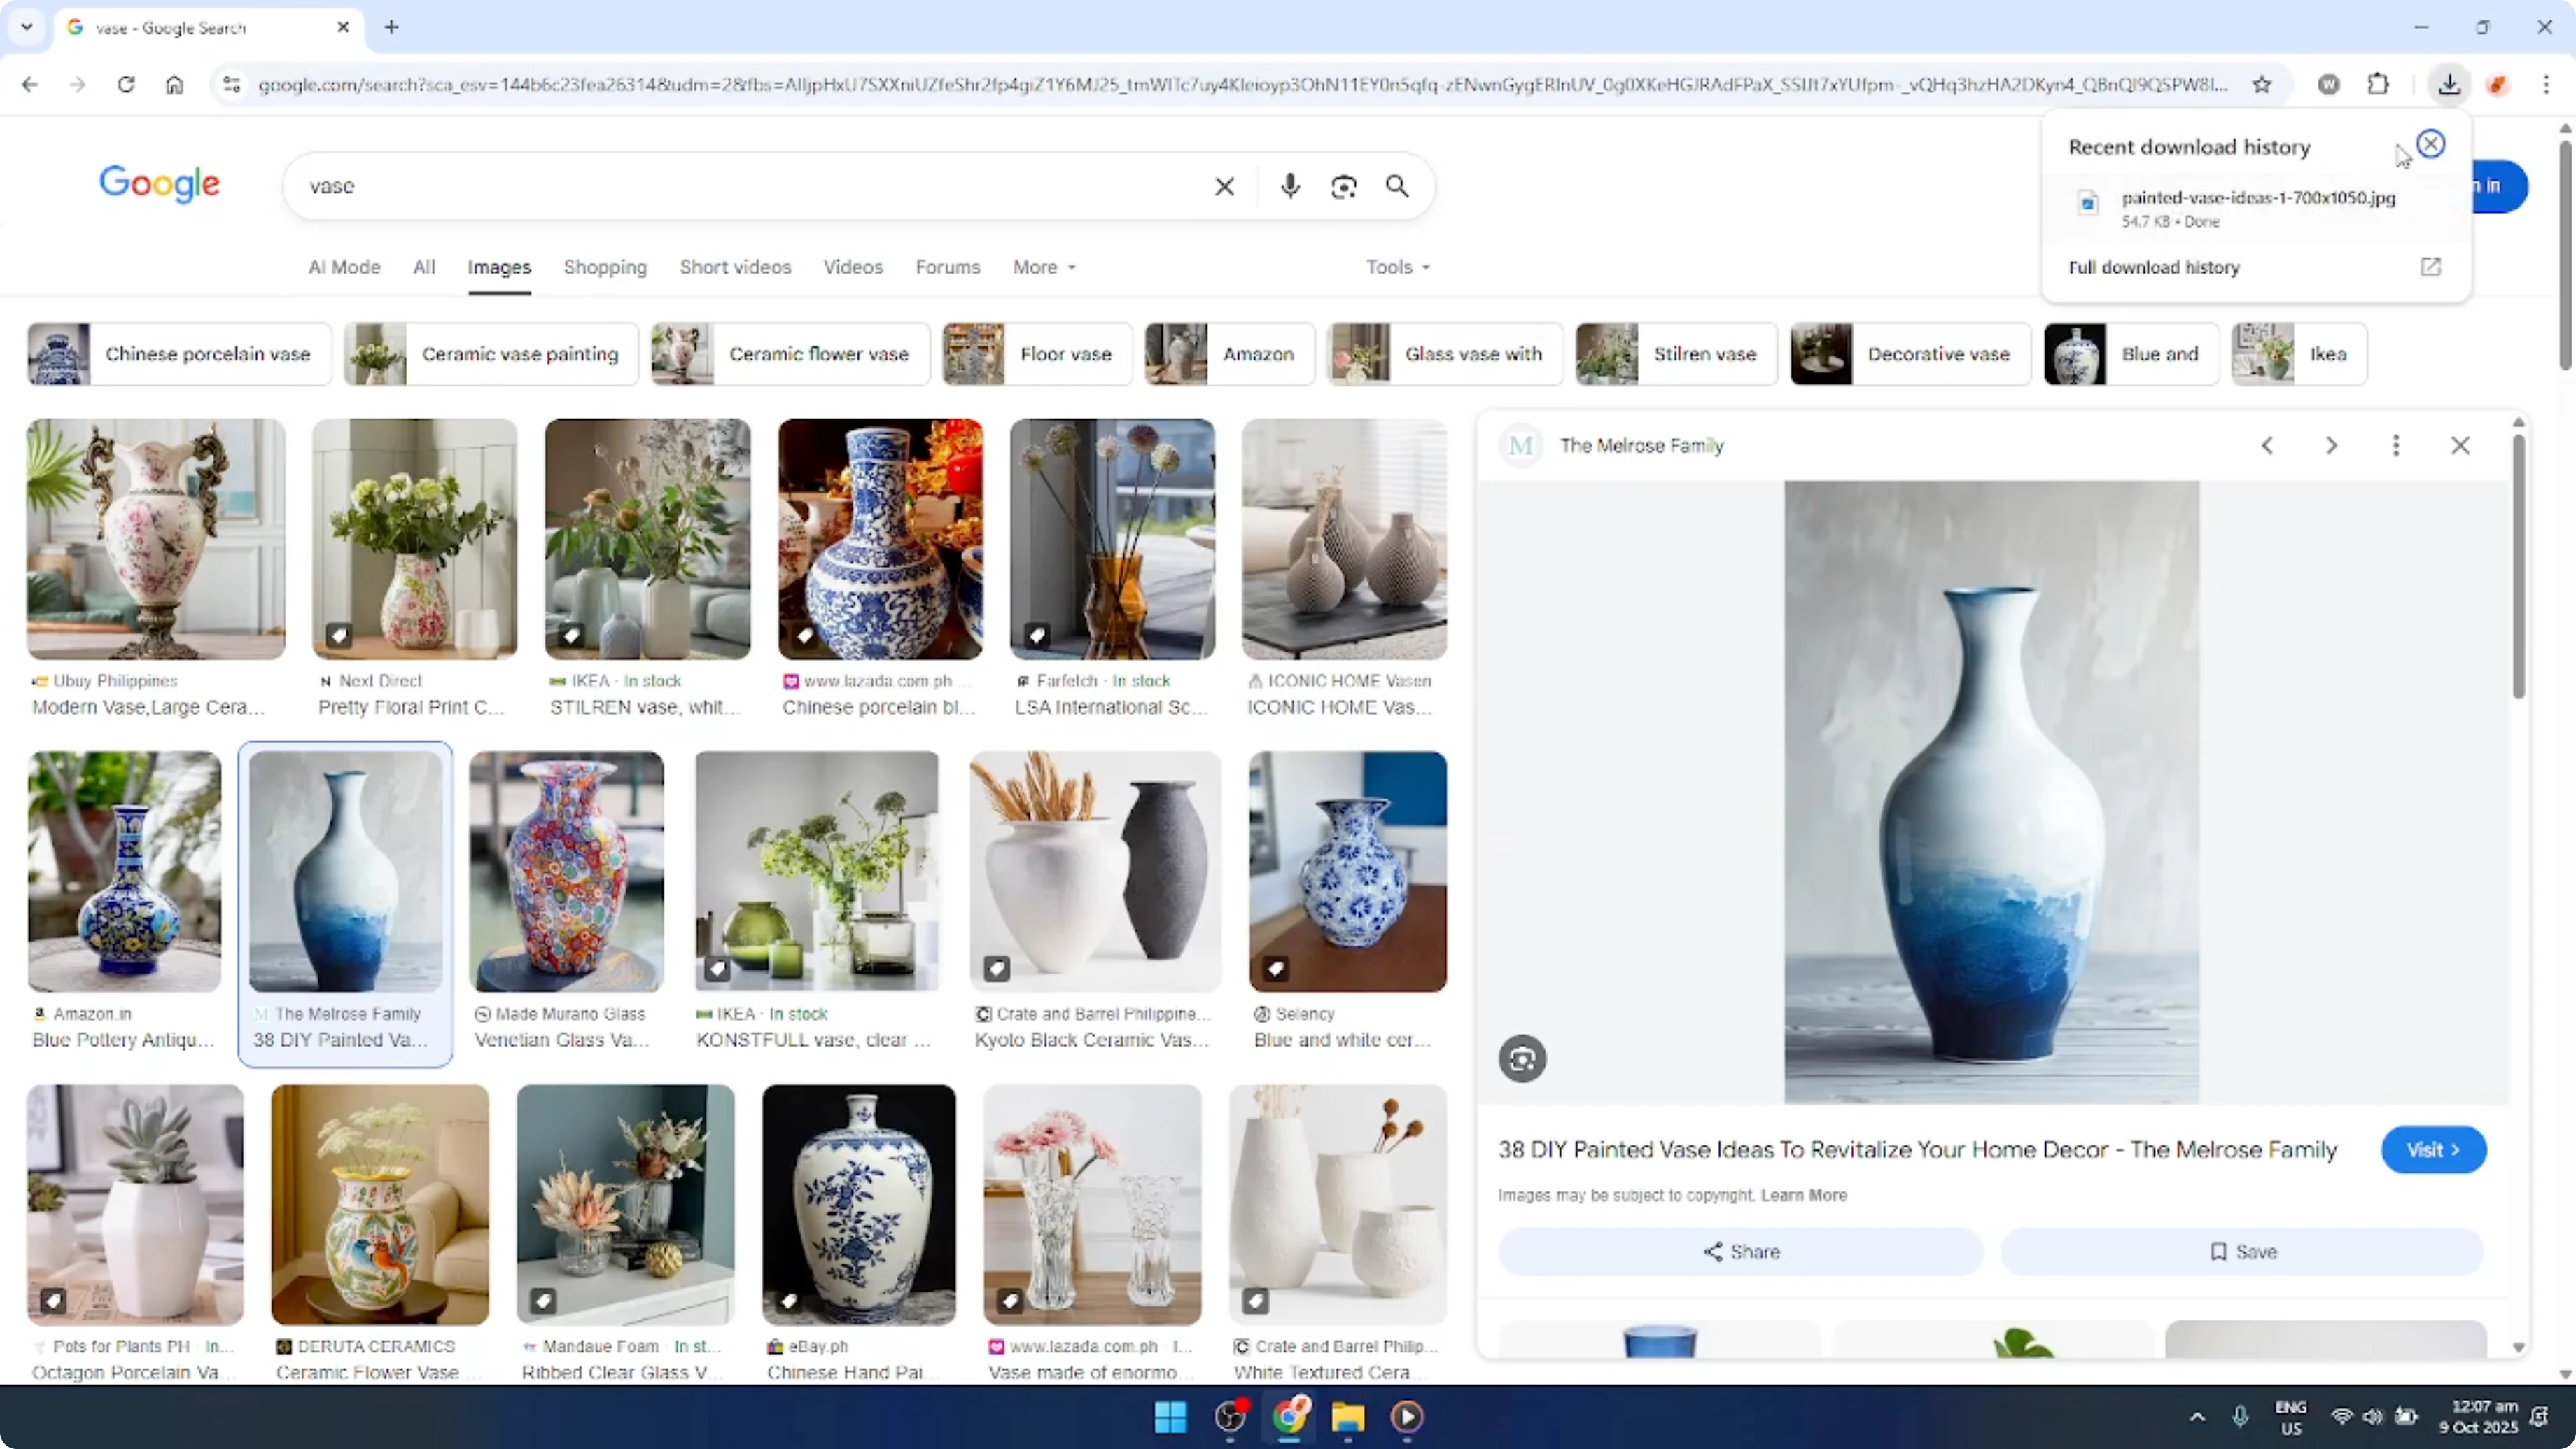Viewport: 2576px width, 1449px height.
Task: Run the search using the magnifying glass icon
Action: tap(1397, 186)
